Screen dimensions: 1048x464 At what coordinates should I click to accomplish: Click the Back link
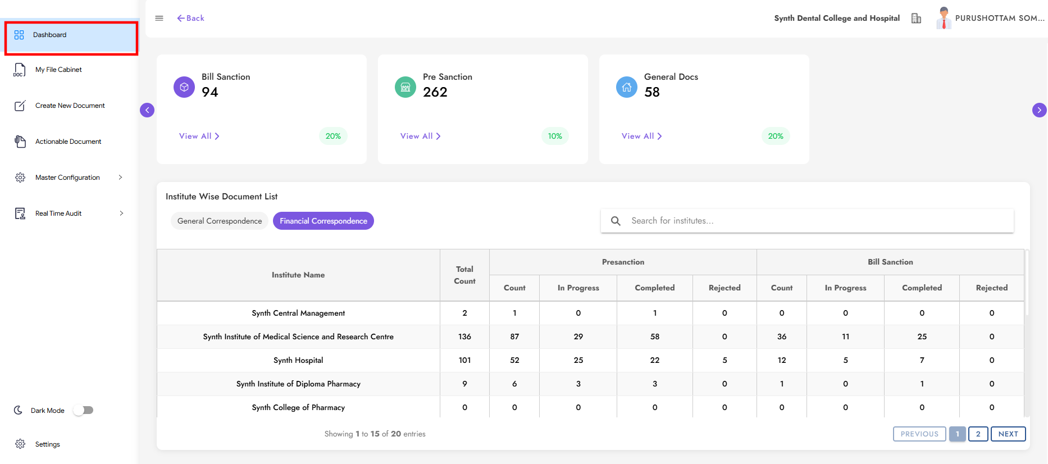191,18
